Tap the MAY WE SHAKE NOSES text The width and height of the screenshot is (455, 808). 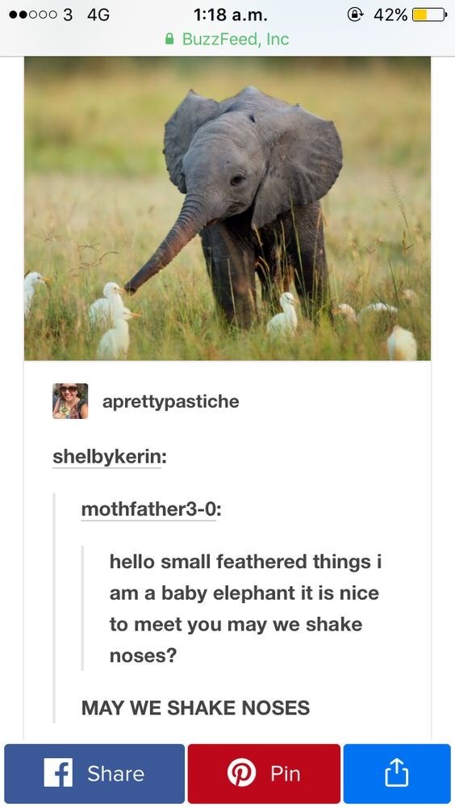pos(196,708)
